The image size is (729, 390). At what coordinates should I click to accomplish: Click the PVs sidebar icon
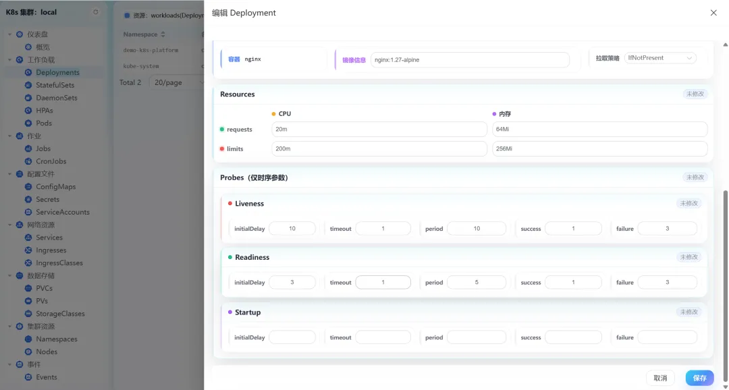click(x=28, y=301)
